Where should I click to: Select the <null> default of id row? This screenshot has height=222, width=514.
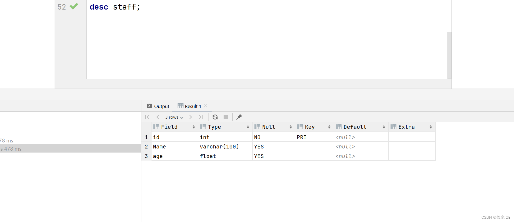pyautogui.click(x=361, y=137)
